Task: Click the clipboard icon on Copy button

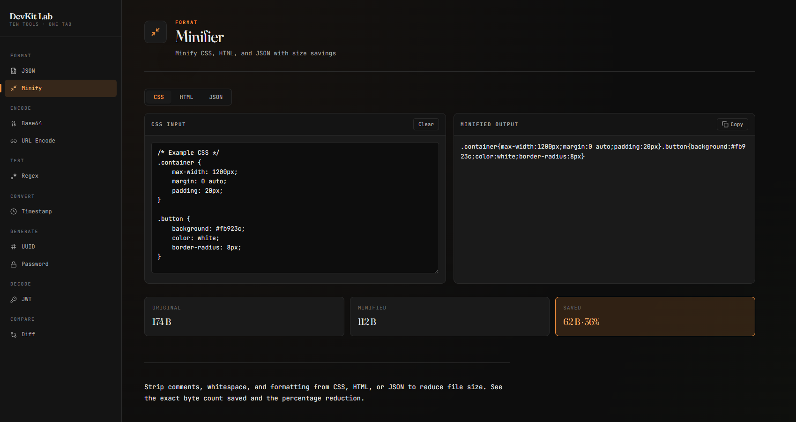Action: coord(725,124)
